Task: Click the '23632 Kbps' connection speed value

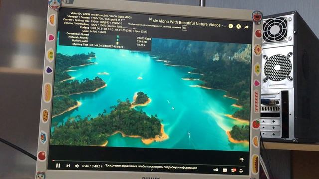Action: point(144,38)
